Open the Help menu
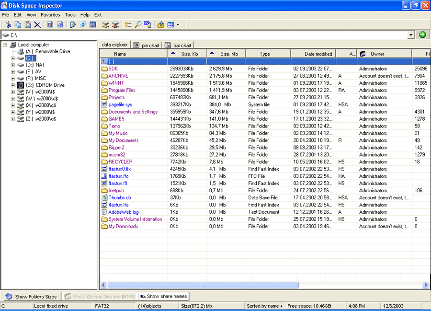Screen dimensions: 431x311 pos(85,15)
